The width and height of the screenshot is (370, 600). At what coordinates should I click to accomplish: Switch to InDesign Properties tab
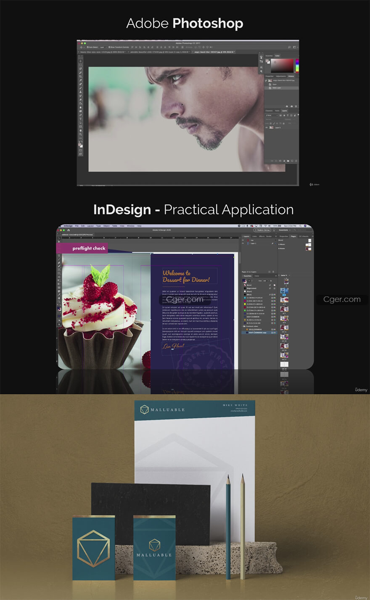pyautogui.click(x=284, y=236)
